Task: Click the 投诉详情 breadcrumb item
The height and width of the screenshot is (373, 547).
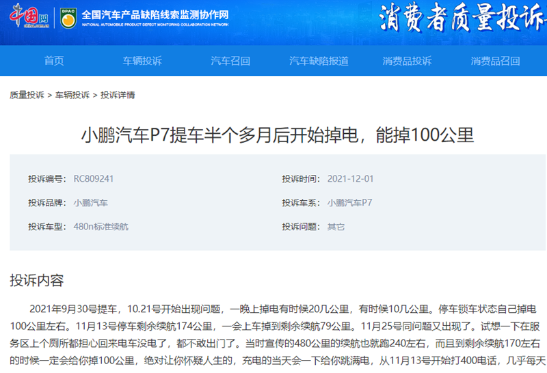Action: point(118,95)
